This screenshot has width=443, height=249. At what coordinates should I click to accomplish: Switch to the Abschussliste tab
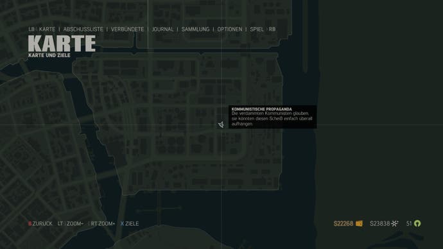click(83, 30)
